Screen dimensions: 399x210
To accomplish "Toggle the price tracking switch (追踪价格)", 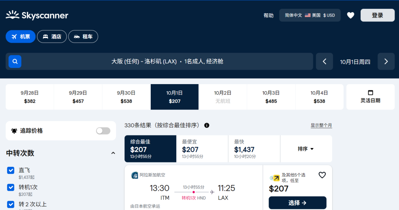I will (103, 131).
